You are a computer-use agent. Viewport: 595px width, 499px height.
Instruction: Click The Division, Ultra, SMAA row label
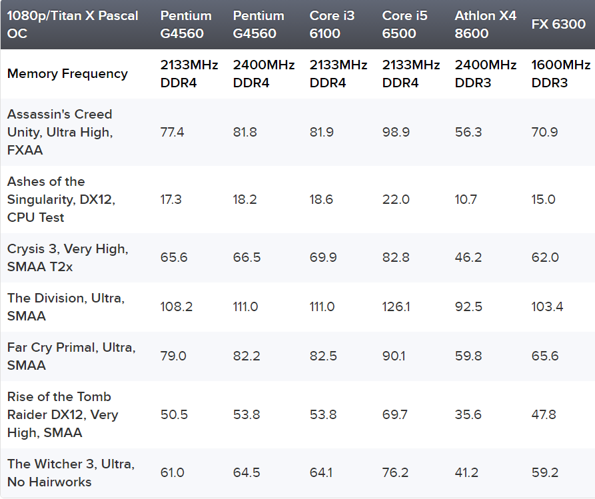pyautogui.click(x=65, y=306)
